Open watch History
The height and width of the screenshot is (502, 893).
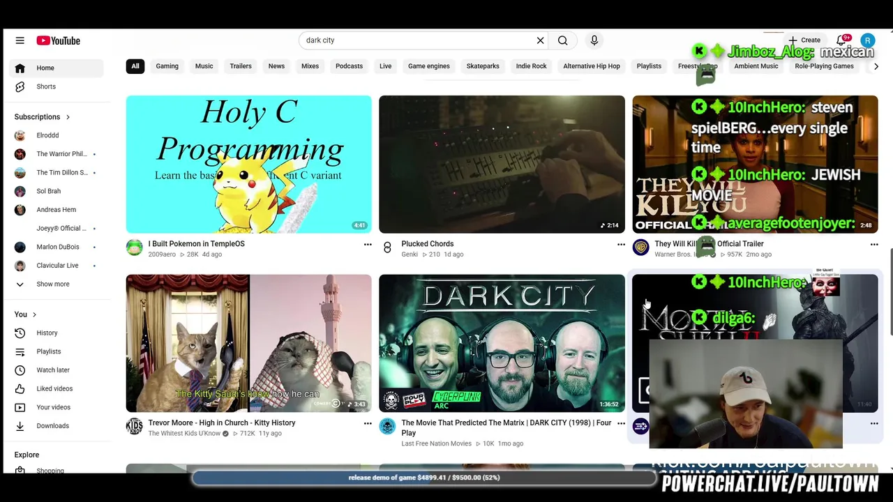pyautogui.click(x=57, y=333)
